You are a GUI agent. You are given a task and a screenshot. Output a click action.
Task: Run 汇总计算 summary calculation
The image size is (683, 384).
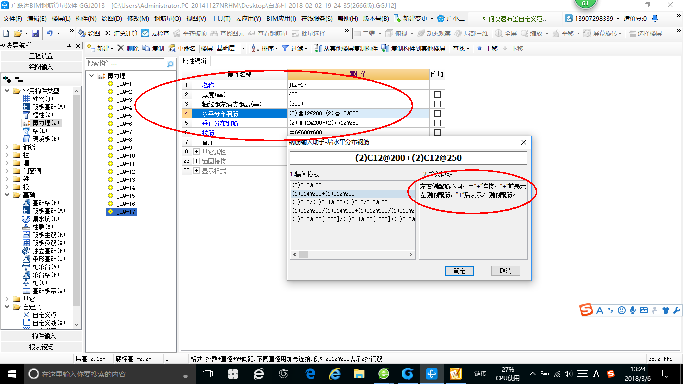click(121, 33)
